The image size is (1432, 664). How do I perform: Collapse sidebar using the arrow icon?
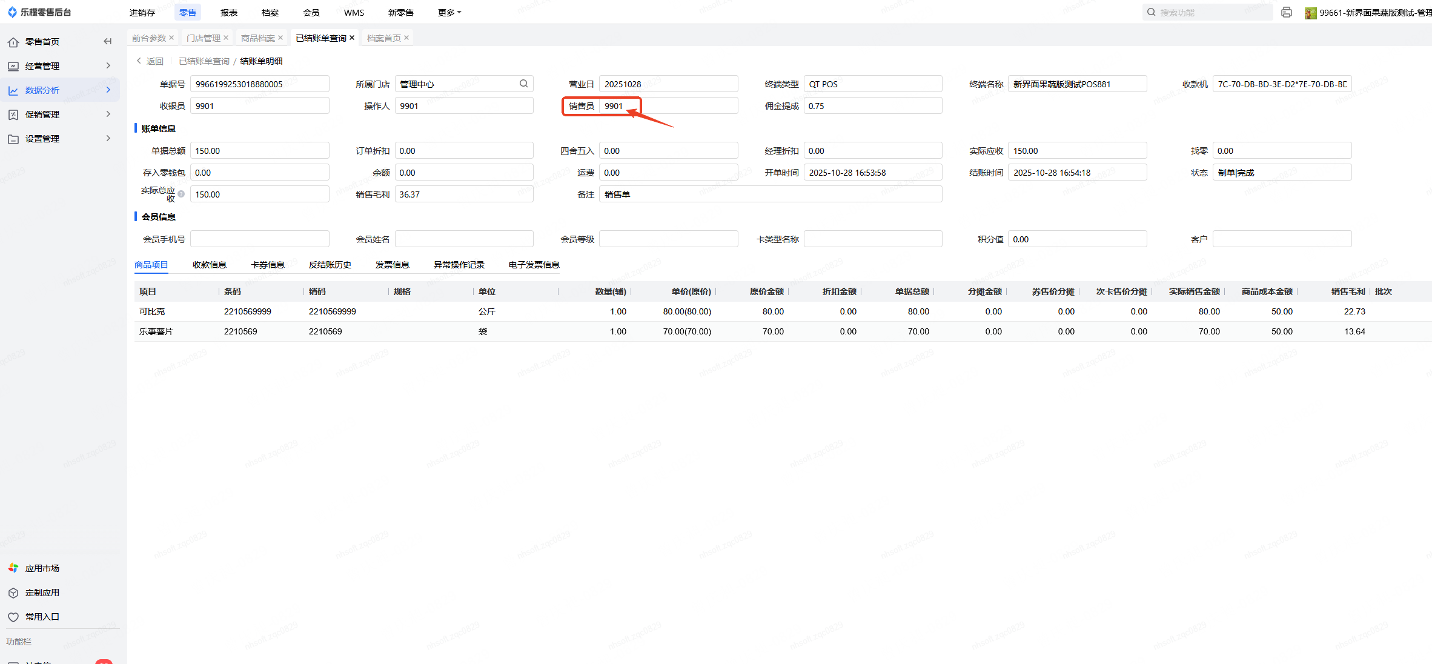click(108, 41)
